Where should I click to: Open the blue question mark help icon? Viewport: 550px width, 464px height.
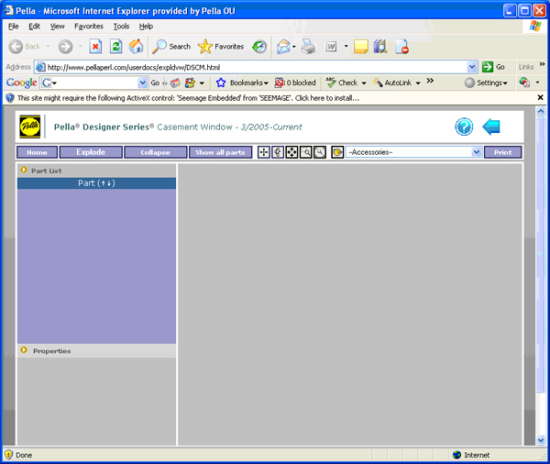(464, 127)
